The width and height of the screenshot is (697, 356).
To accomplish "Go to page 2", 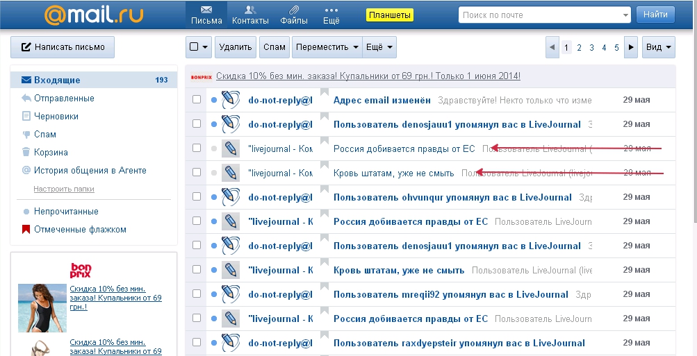I will tap(579, 47).
